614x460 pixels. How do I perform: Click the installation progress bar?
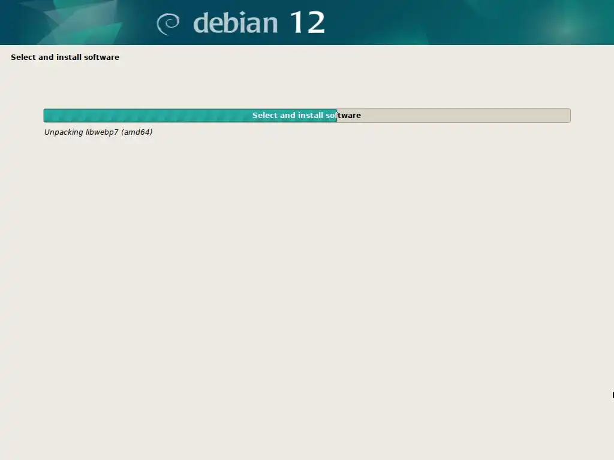307,116
